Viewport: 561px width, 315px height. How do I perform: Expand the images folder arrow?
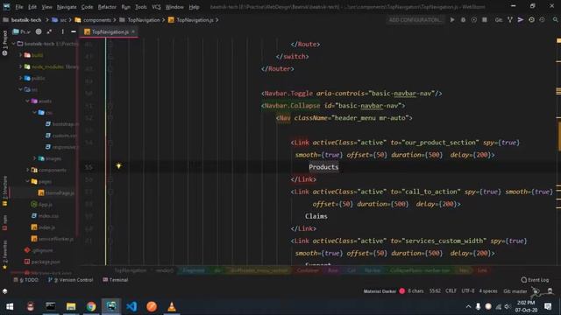coord(34,158)
